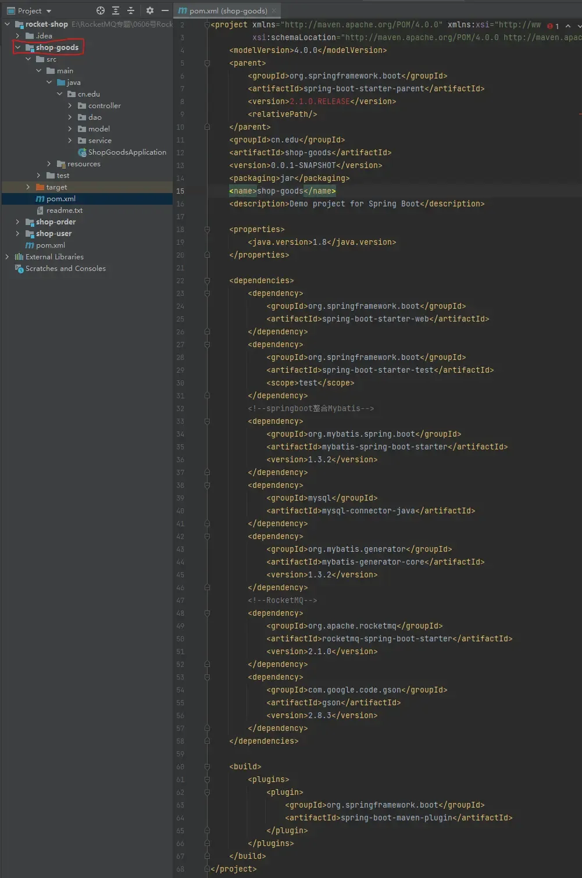Close the pom.xml (shop-goods) tab
The height and width of the screenshot is (878, 582).
(274, 10)
